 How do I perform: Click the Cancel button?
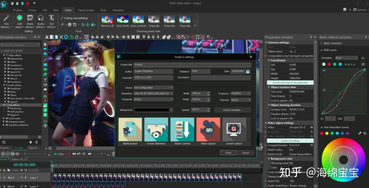pos(246,152)
